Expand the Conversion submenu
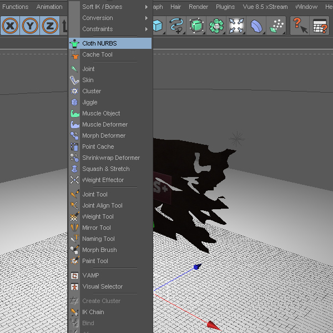 click(x=110, y=18)
